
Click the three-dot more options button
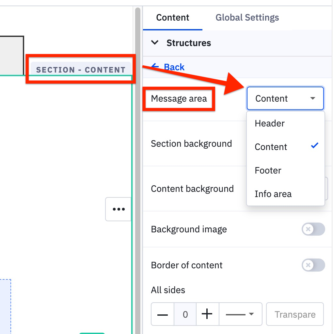point(118,209)
